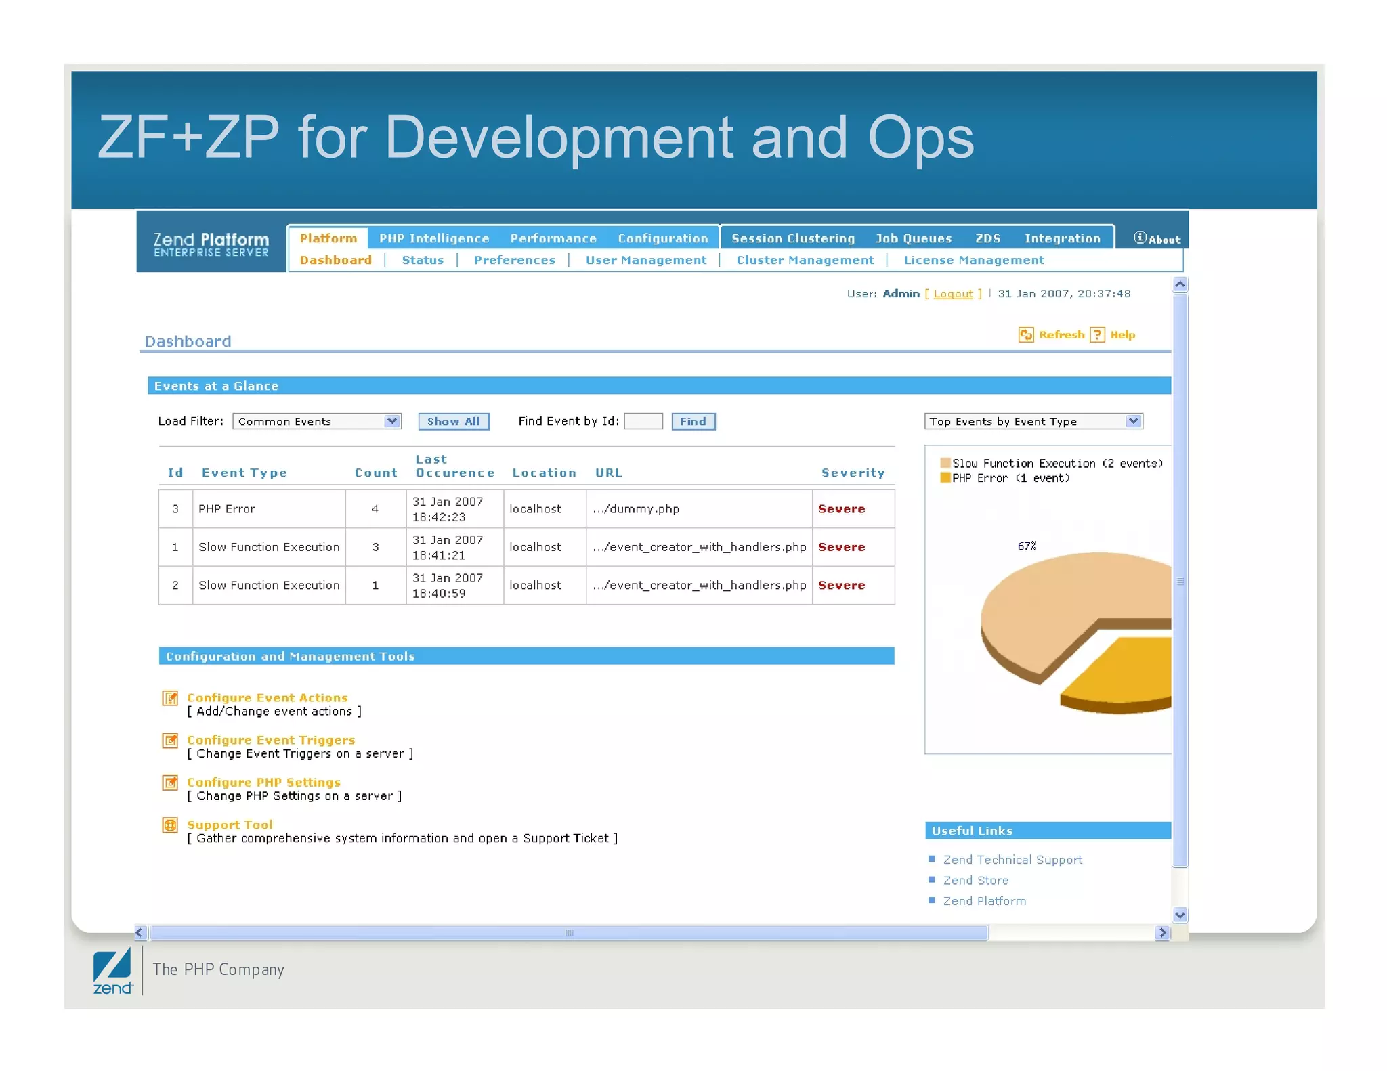
Task: Open the Support Tool link
Action: 230,825
